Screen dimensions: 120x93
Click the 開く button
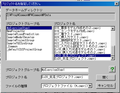106,77
